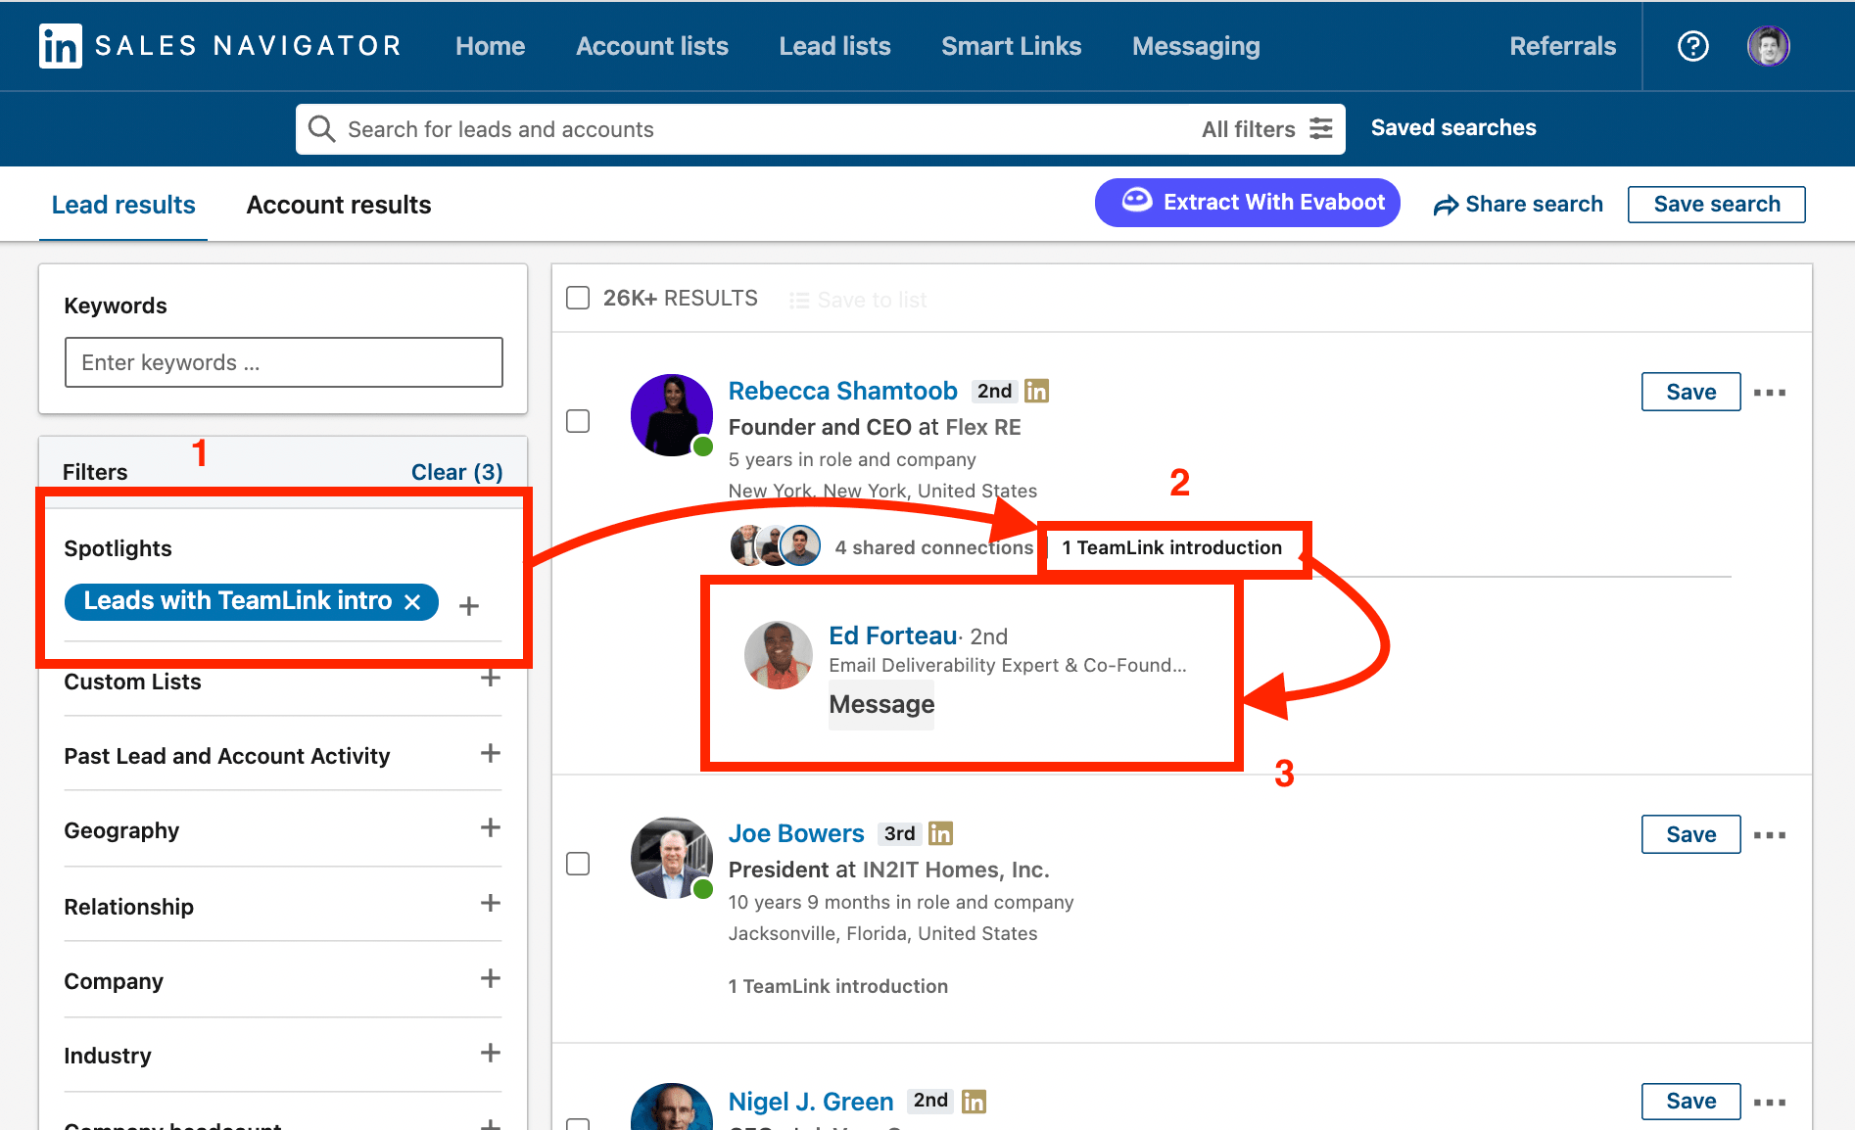
Task: Open Saved searches
Action: click(1453, 127)
